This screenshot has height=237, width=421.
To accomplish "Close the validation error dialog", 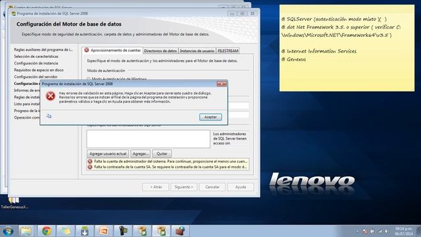I will [222, 84].
